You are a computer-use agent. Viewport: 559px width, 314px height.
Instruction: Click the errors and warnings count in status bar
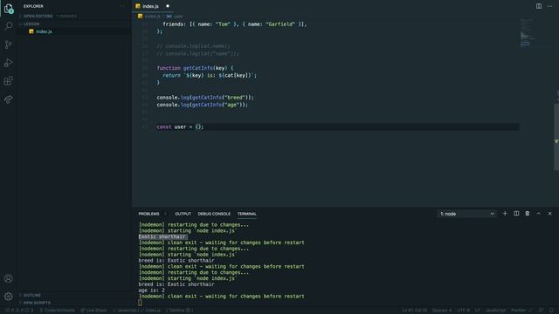point(19,311)
